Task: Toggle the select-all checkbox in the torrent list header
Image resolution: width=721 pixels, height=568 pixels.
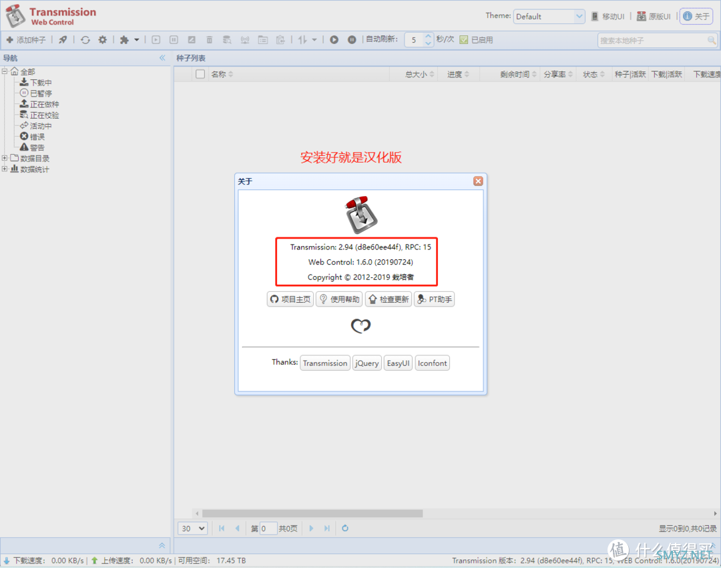Action: (200, 74)
